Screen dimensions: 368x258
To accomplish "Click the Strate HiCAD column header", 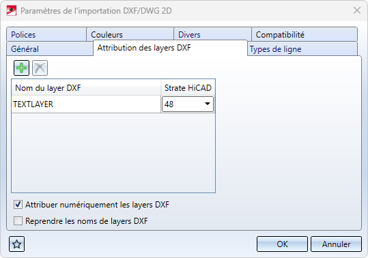I will [188, 88].
